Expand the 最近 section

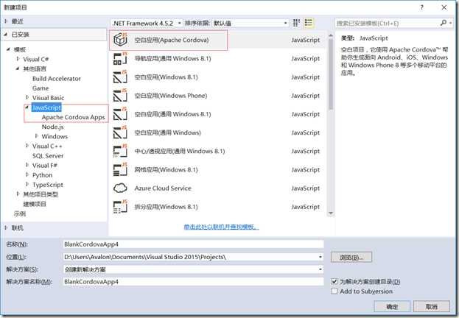point(6,21)
